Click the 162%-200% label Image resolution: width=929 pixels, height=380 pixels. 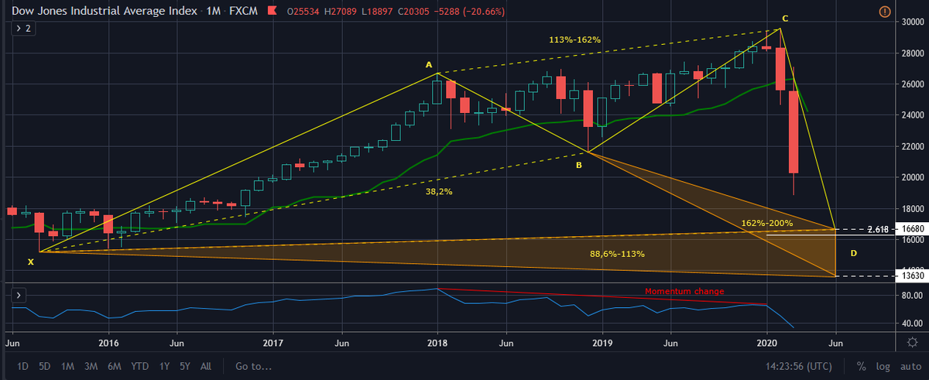[768, 223]
